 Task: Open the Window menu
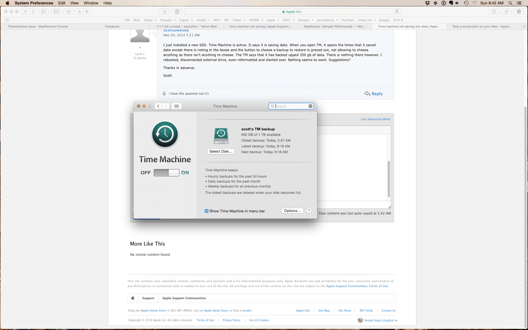pyautogui.click(x=91, y=3)
